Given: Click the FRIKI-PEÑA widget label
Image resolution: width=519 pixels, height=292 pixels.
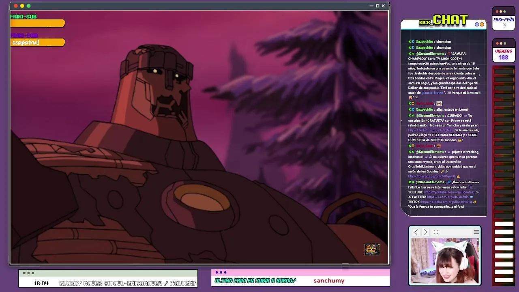Looking at the screenshot, I should (x=504, y=19).
